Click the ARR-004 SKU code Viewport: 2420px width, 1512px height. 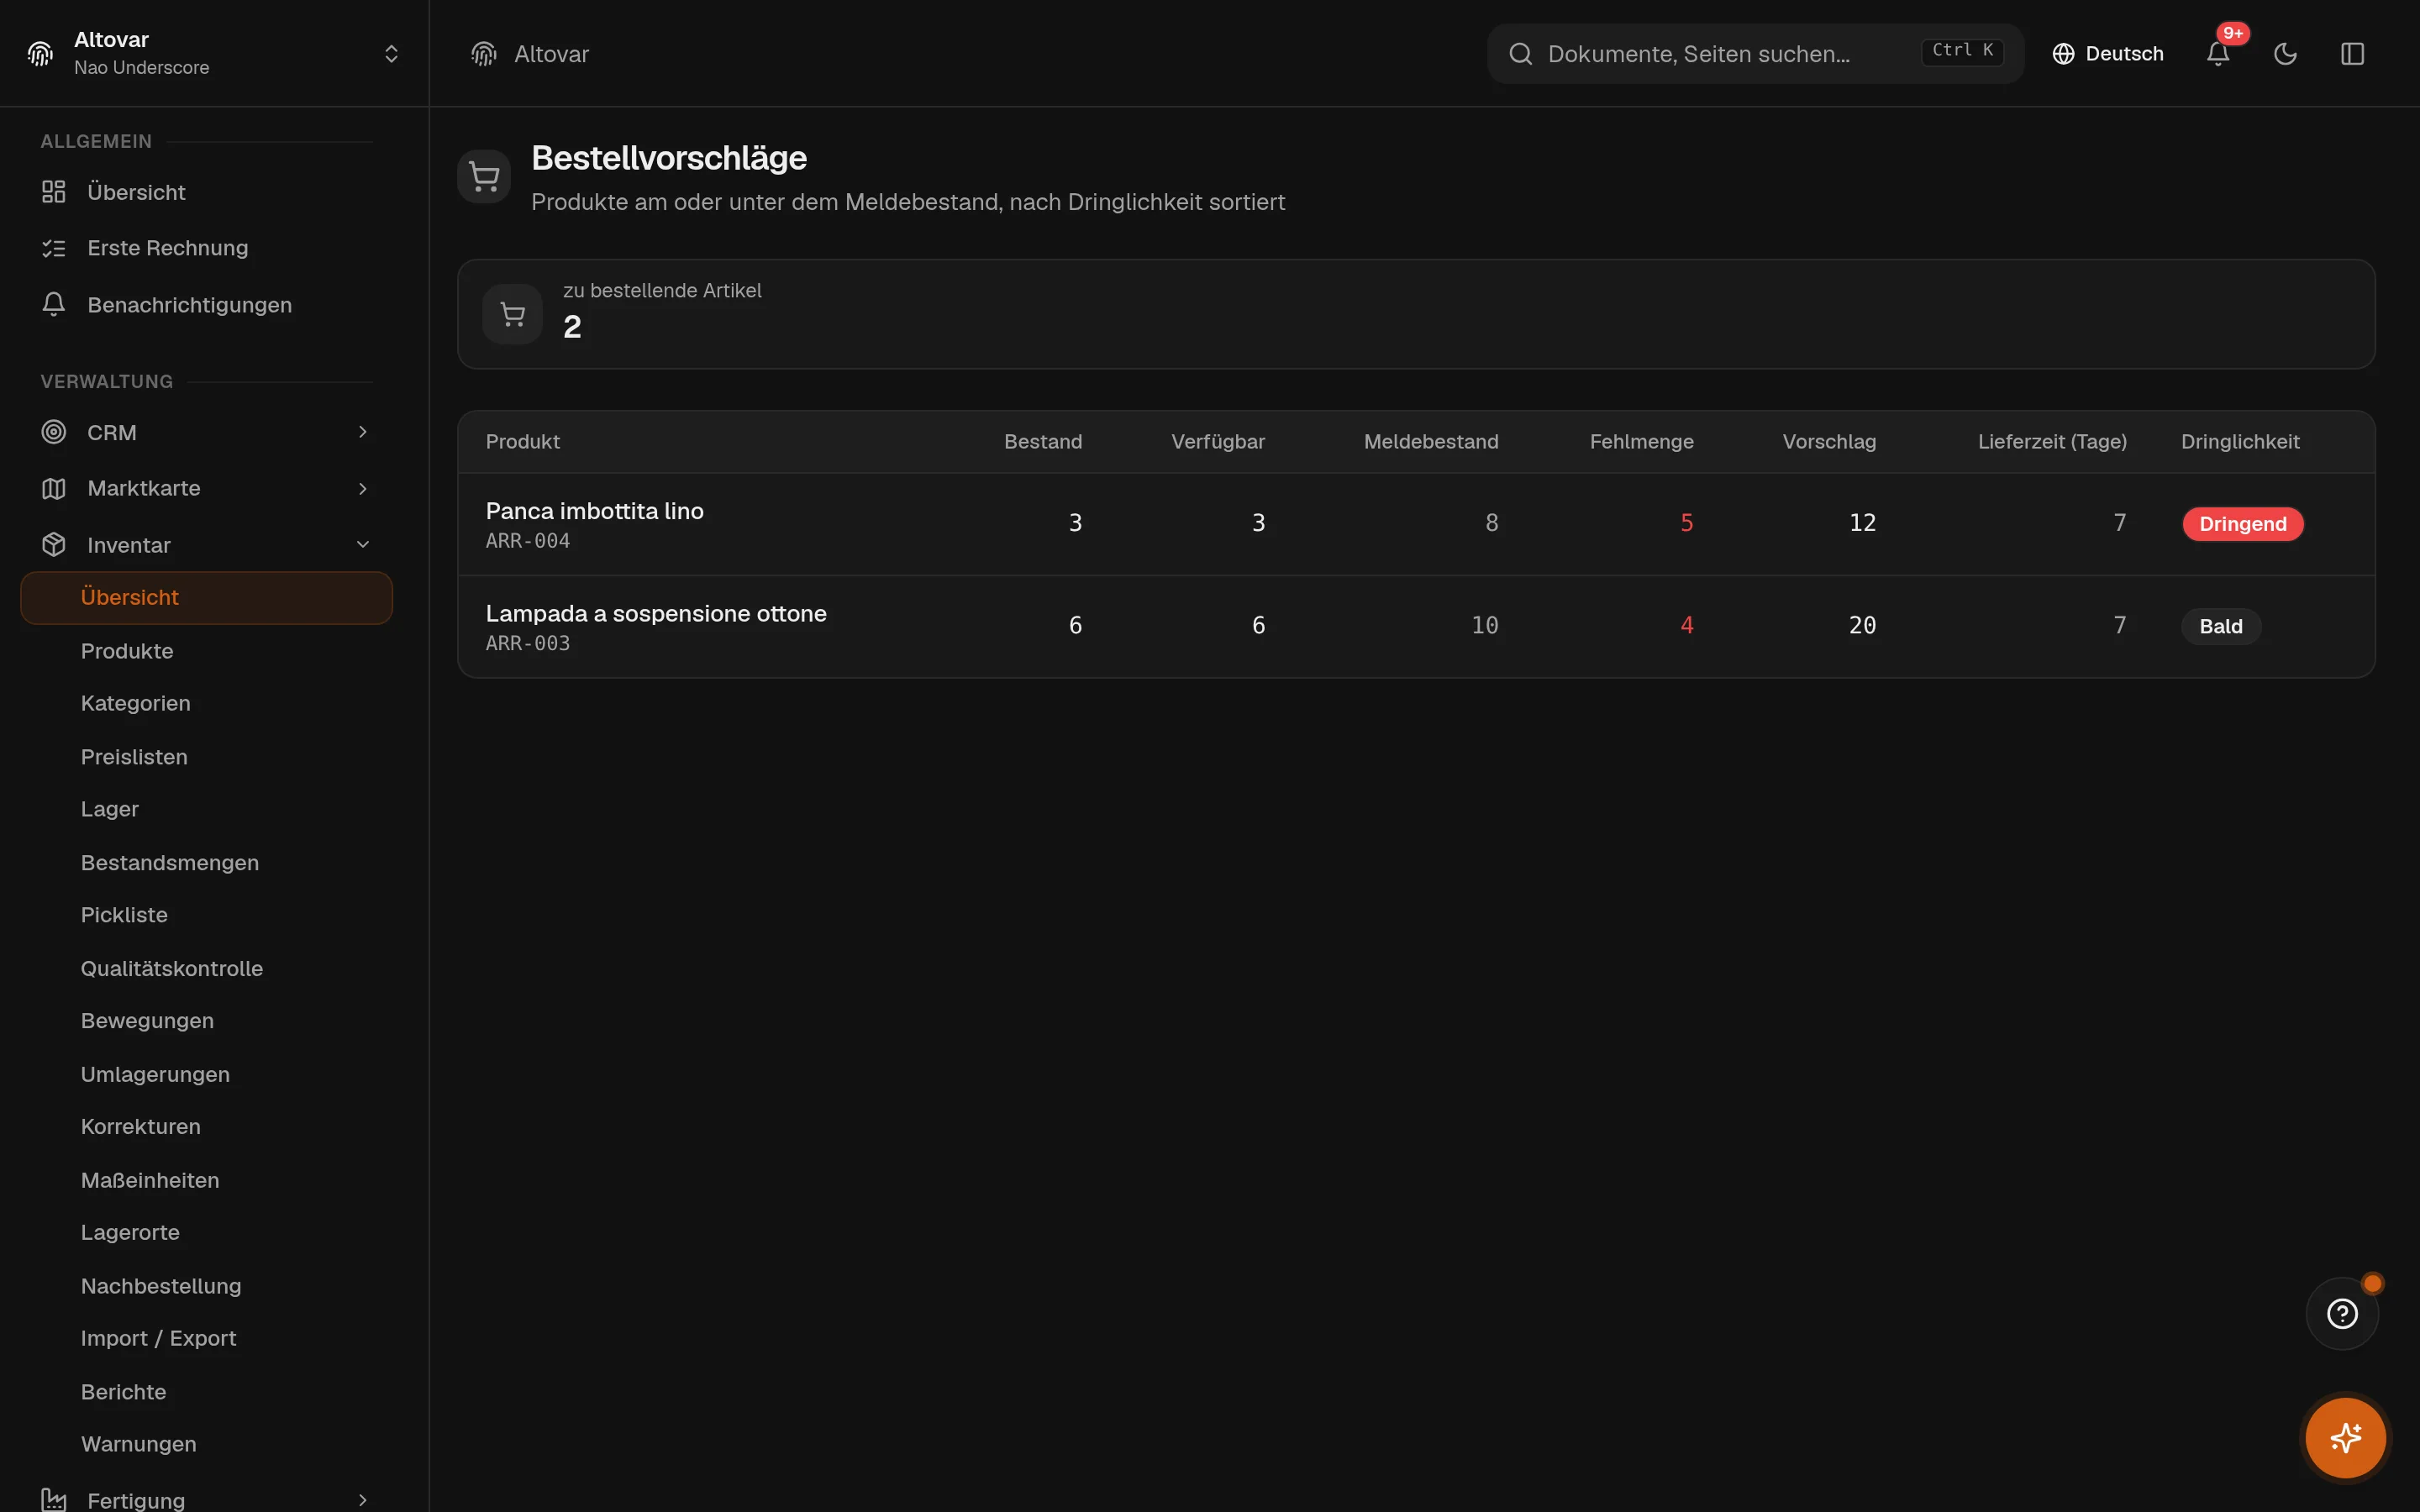[528, 541]
